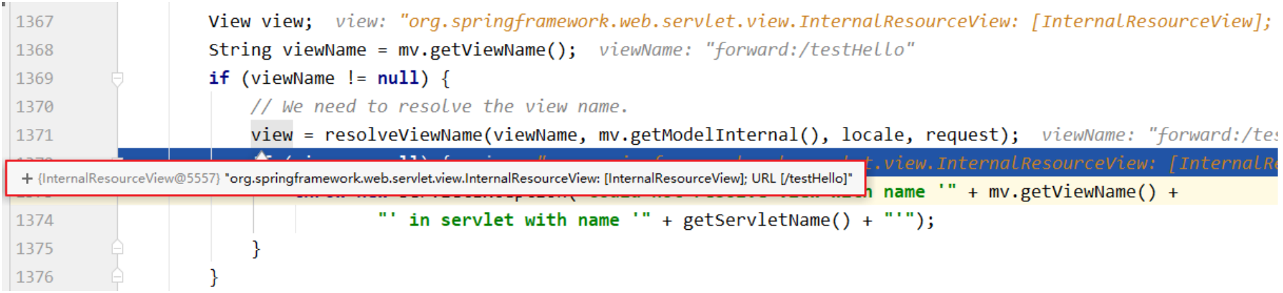1283x293 pixels.
Task: Click the highlighted view variable on line 1371
Action: pos(272,136)
